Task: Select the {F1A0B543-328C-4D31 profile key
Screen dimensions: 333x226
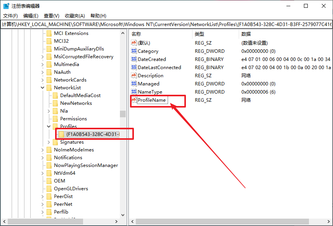Action: coord(92,134)
